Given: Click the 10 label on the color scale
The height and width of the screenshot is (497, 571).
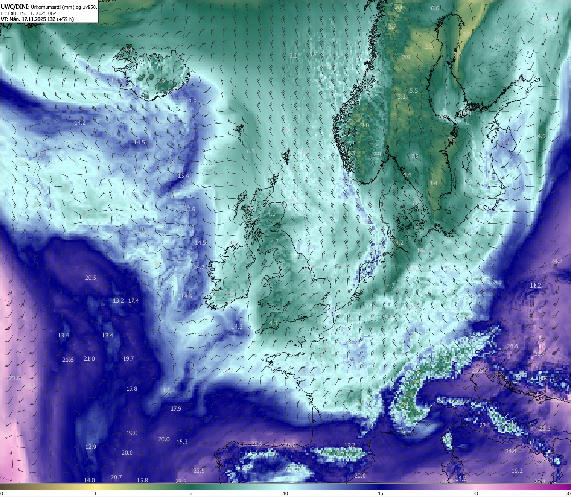Looking at the screenshot, I should 285,493.
